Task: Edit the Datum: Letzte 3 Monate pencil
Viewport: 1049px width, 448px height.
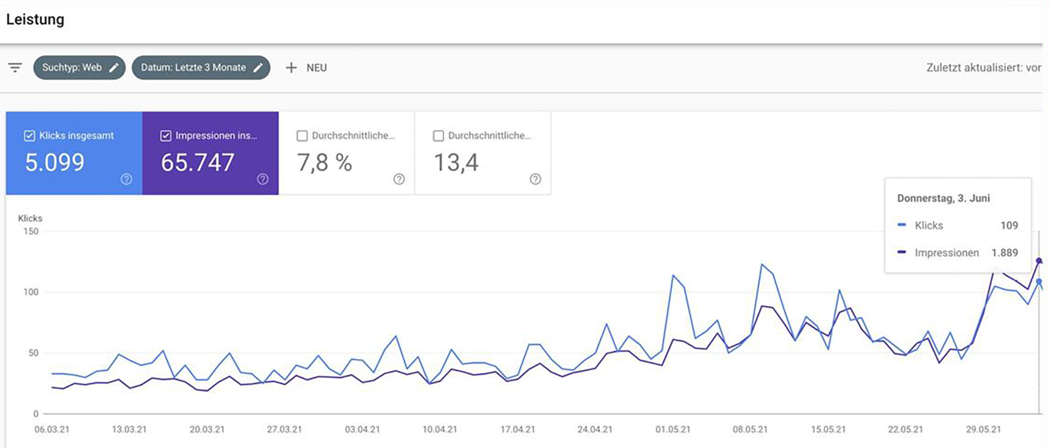Action: coord(258,67)
